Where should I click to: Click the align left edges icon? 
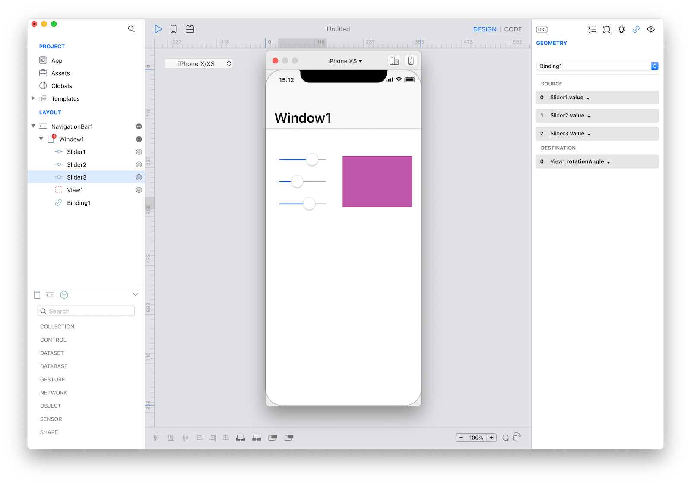point(199,438)
